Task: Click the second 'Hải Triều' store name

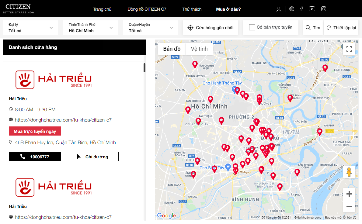Action: (x=18, y=206)
